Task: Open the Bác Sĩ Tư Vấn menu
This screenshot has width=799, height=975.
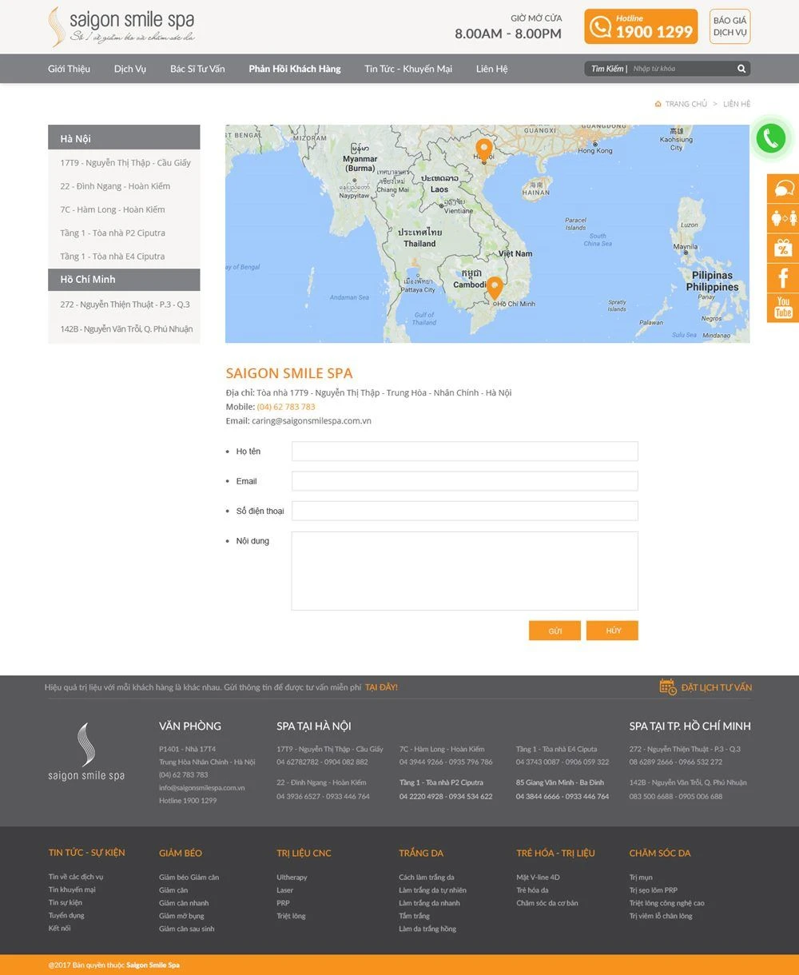Action: tap(197, 69)
